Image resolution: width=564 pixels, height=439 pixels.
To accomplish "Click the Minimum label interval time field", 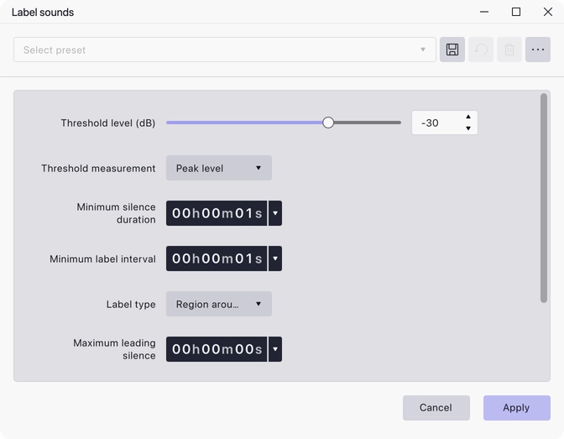I will click(x=217, y=259).
